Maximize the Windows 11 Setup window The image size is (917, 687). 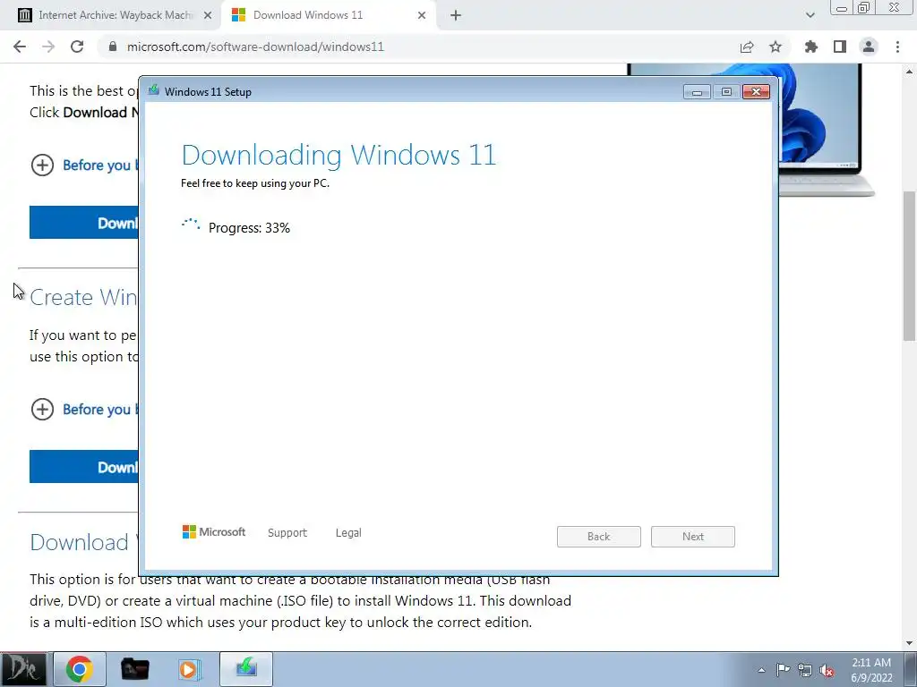click(x=726, y=92)
